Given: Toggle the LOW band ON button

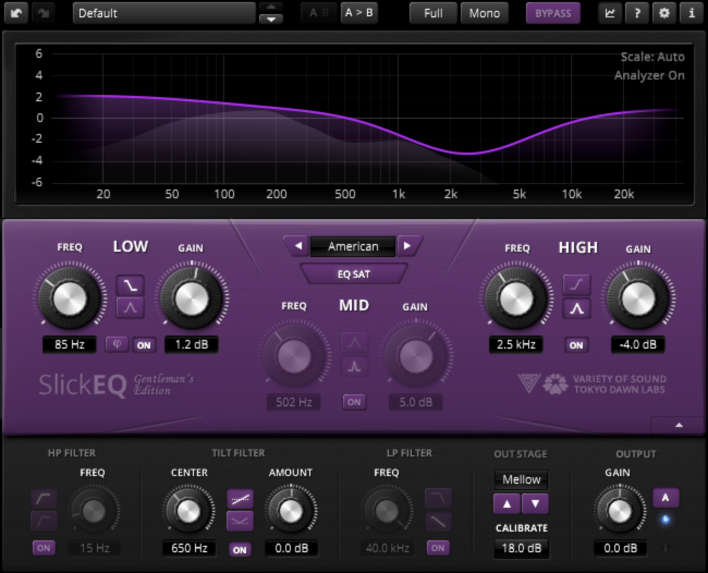Looking at the screenshot, I should pyautogui.click(x=144, y=345).
